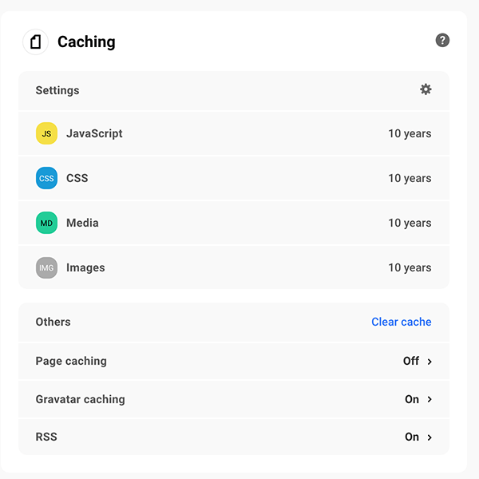
Task: Click the yellow JS file type icon
Action: [x=46, y=133]
